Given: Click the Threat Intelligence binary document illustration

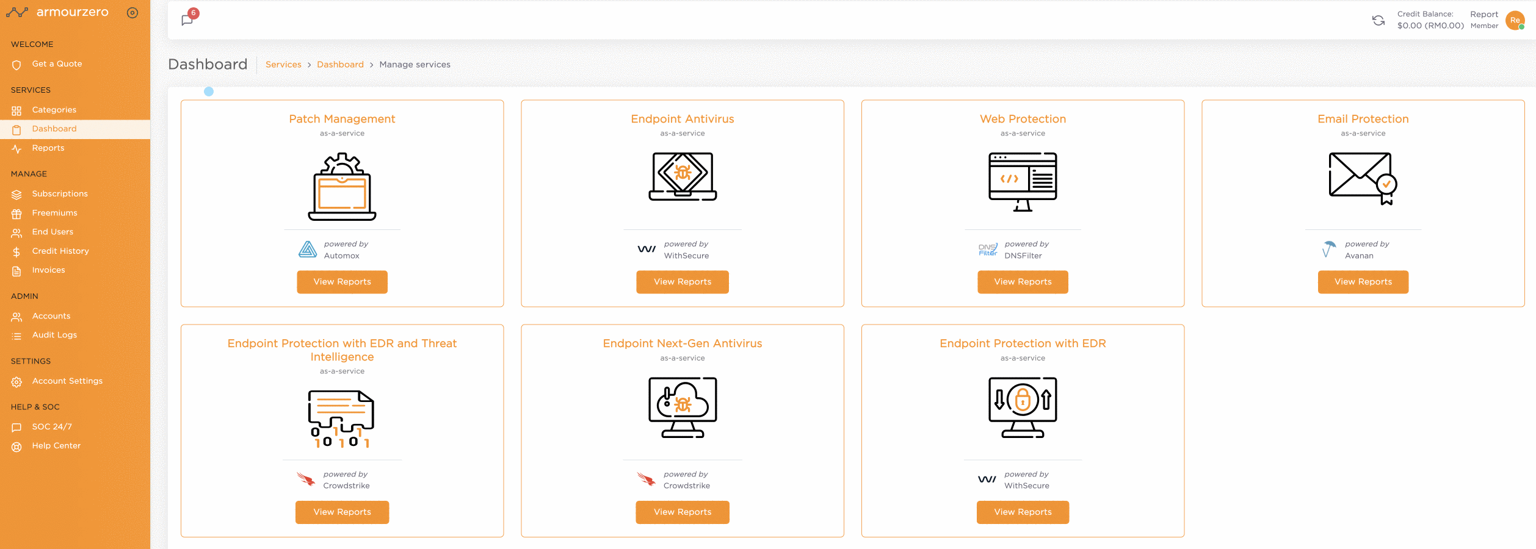Looking at the screenshot, I should pyautogui.click(x=341, y=419).
